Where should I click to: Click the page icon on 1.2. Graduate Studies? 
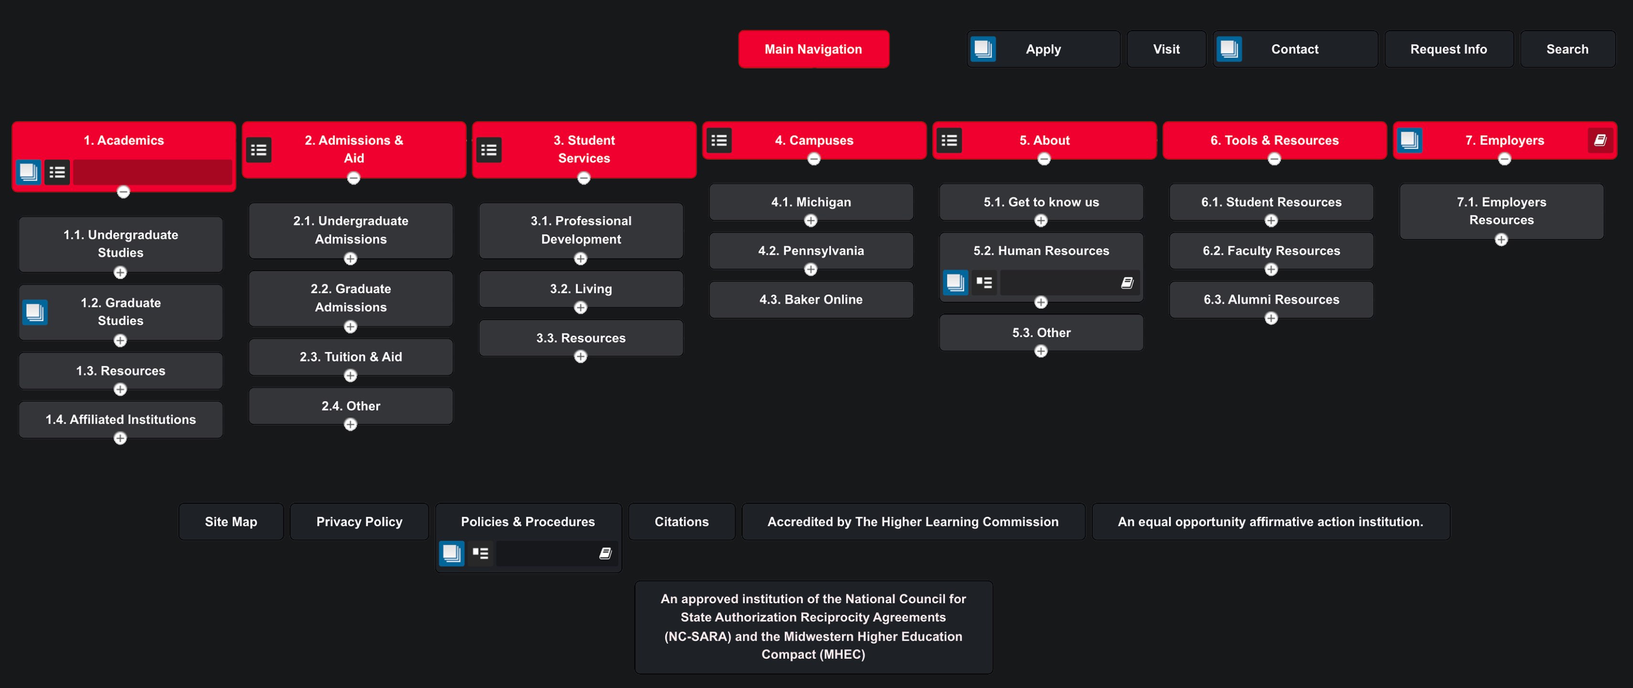click(x=35, y=312)
